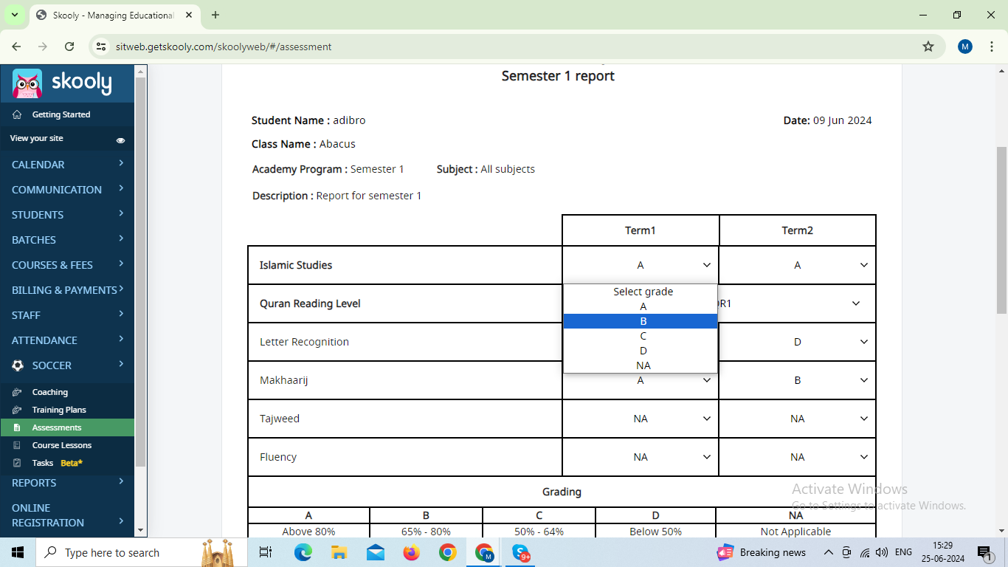Expand the BATCHES menu
The image size is (1008, 567).
67,240
